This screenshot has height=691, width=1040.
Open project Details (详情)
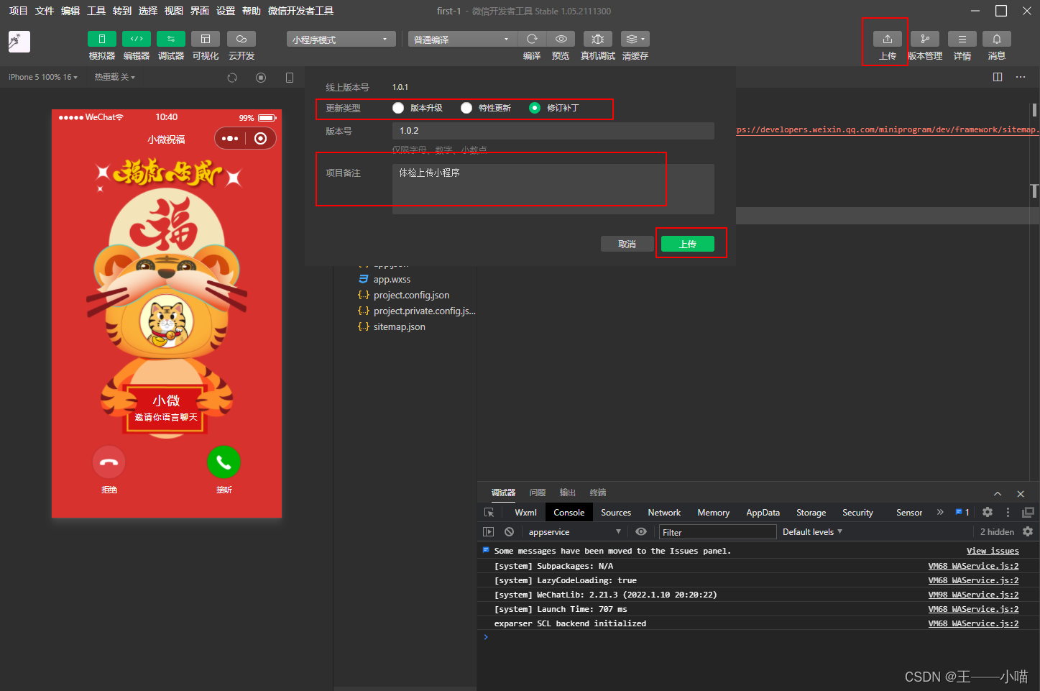click(962, 39)
